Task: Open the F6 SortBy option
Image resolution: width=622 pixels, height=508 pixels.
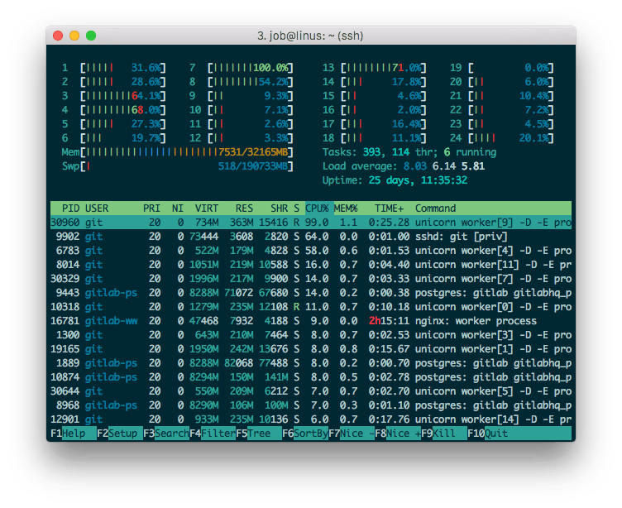Action: click(305, 434)
